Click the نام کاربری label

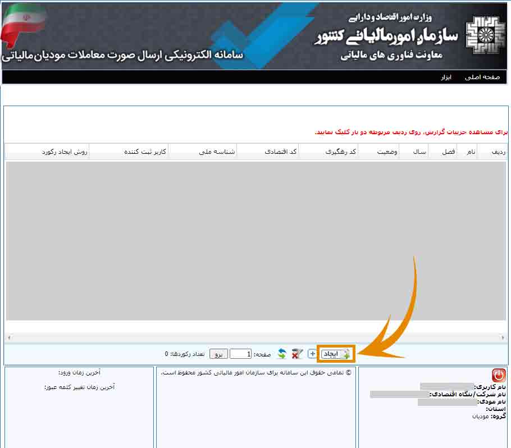coord(490,387)
